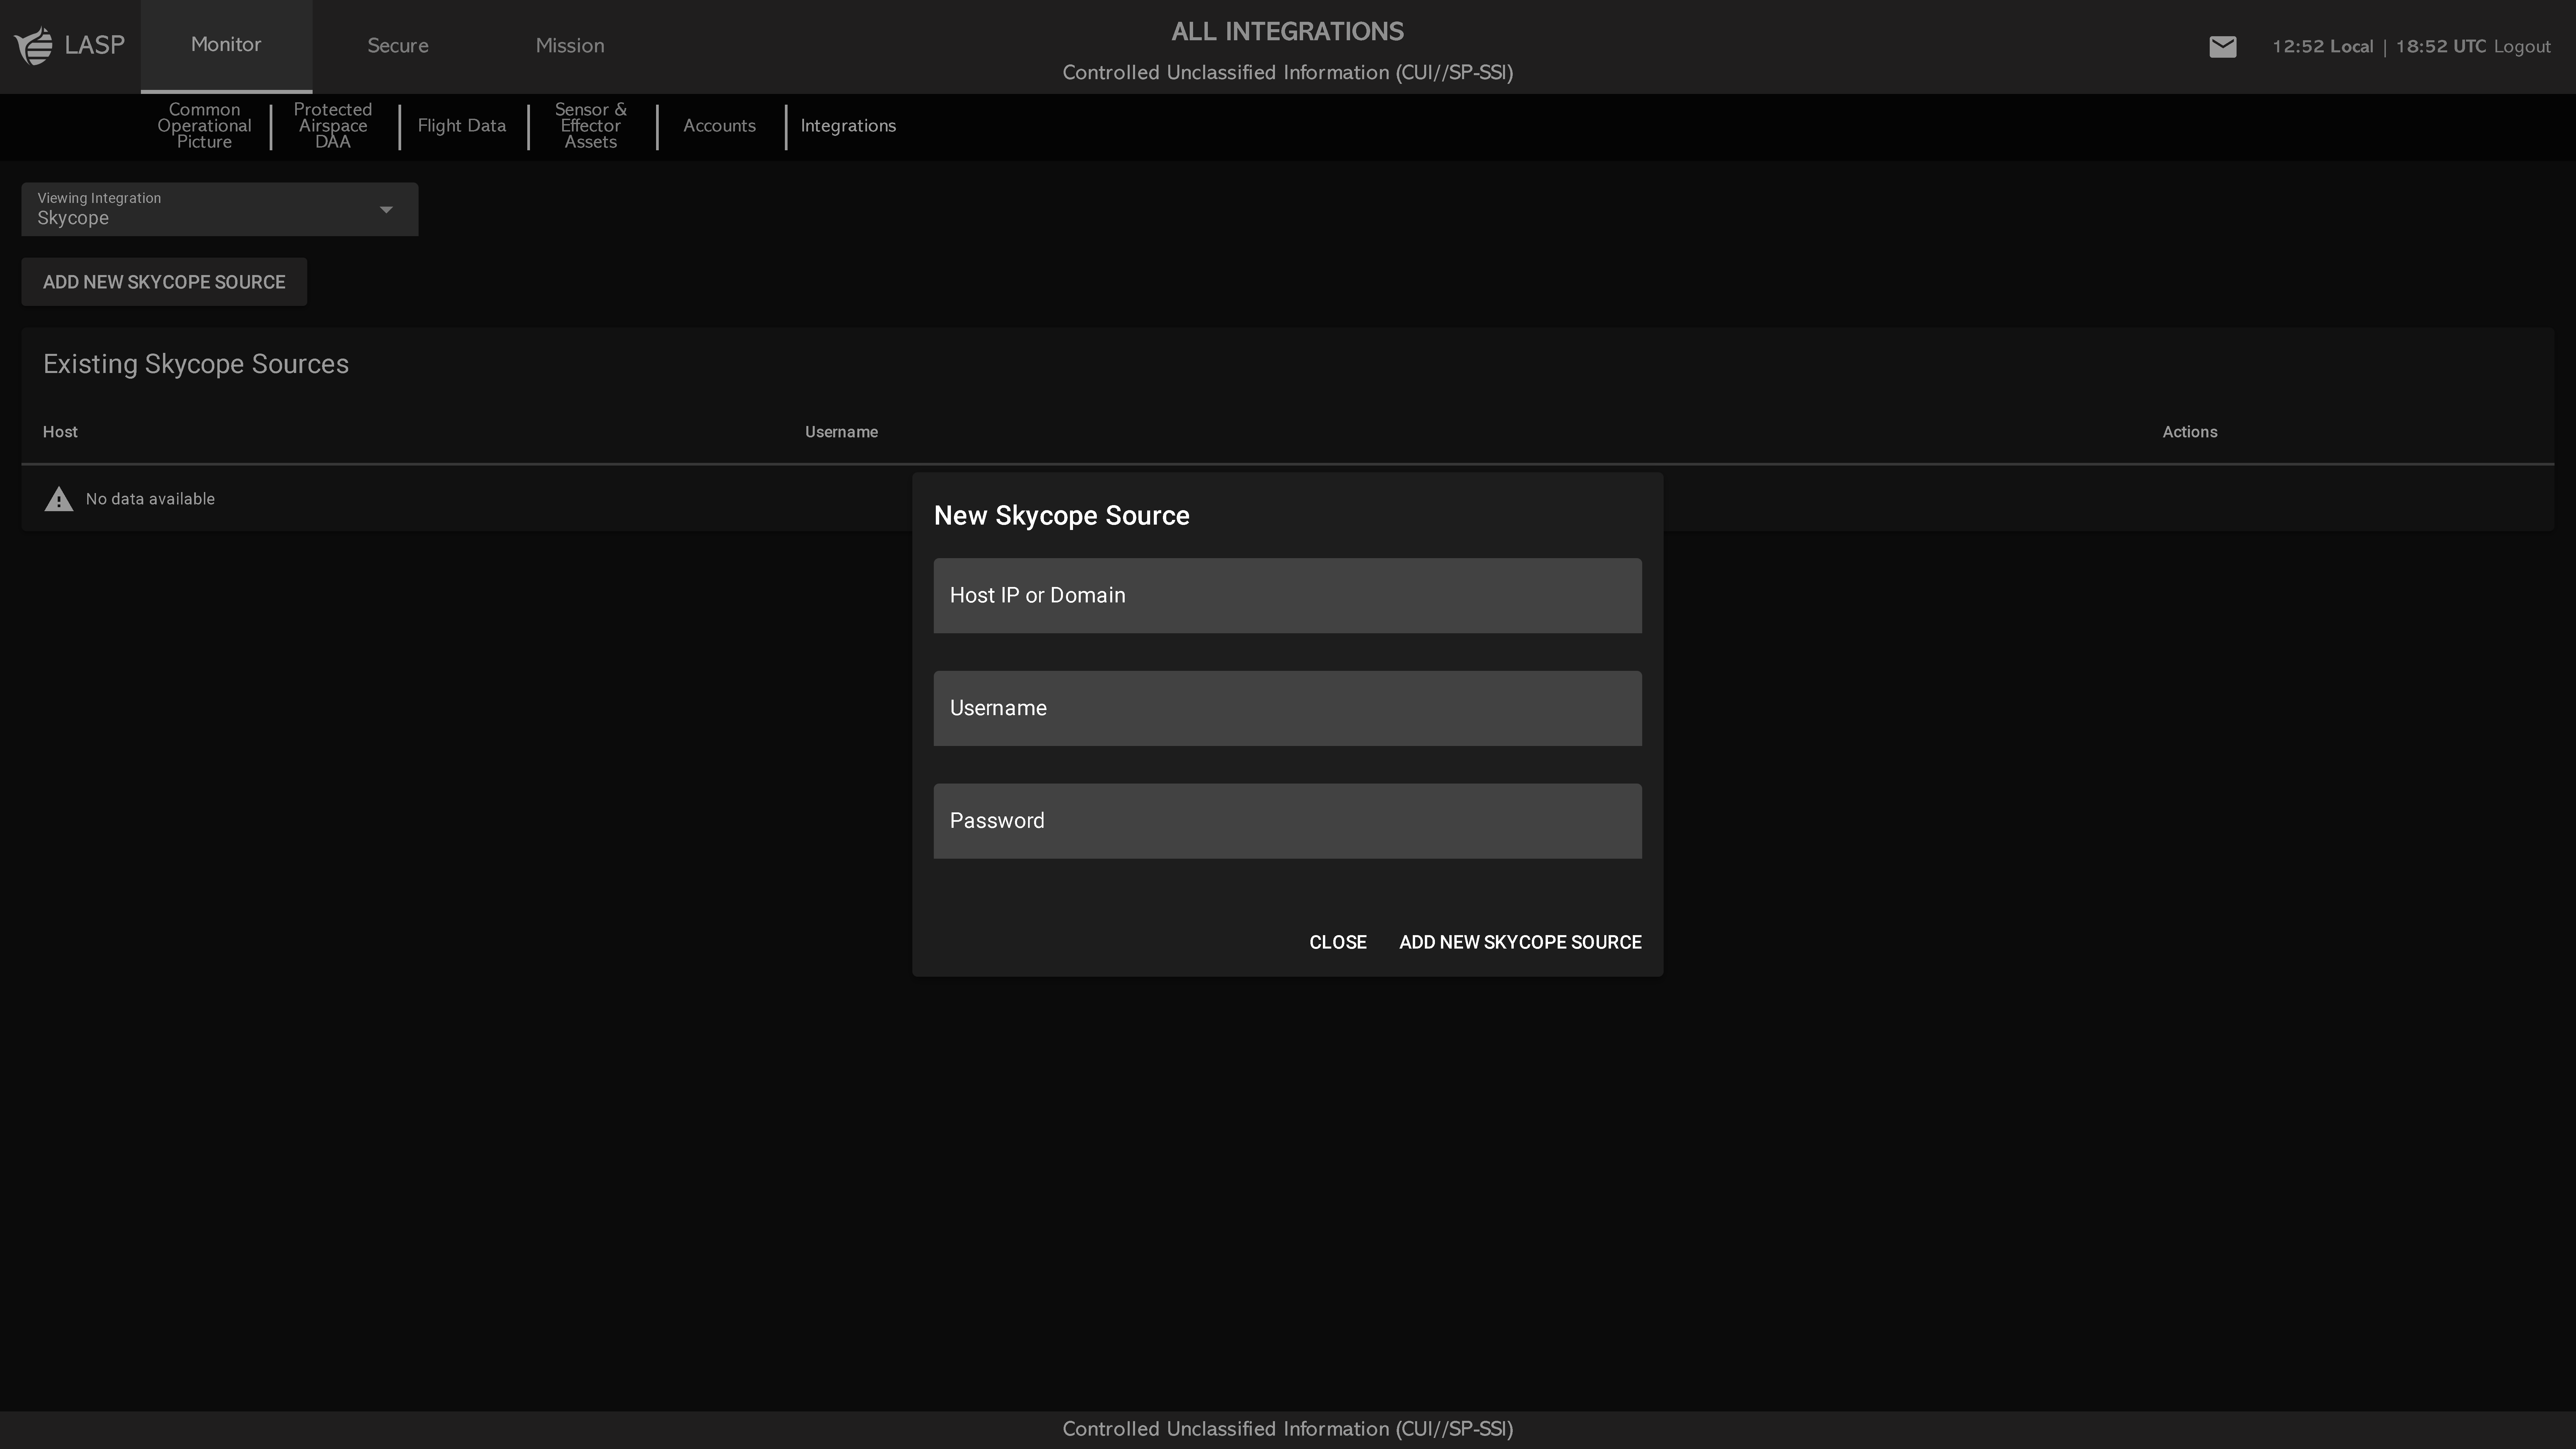Click Close in the dialog

pyautogui.click(x=1338, y=942)
